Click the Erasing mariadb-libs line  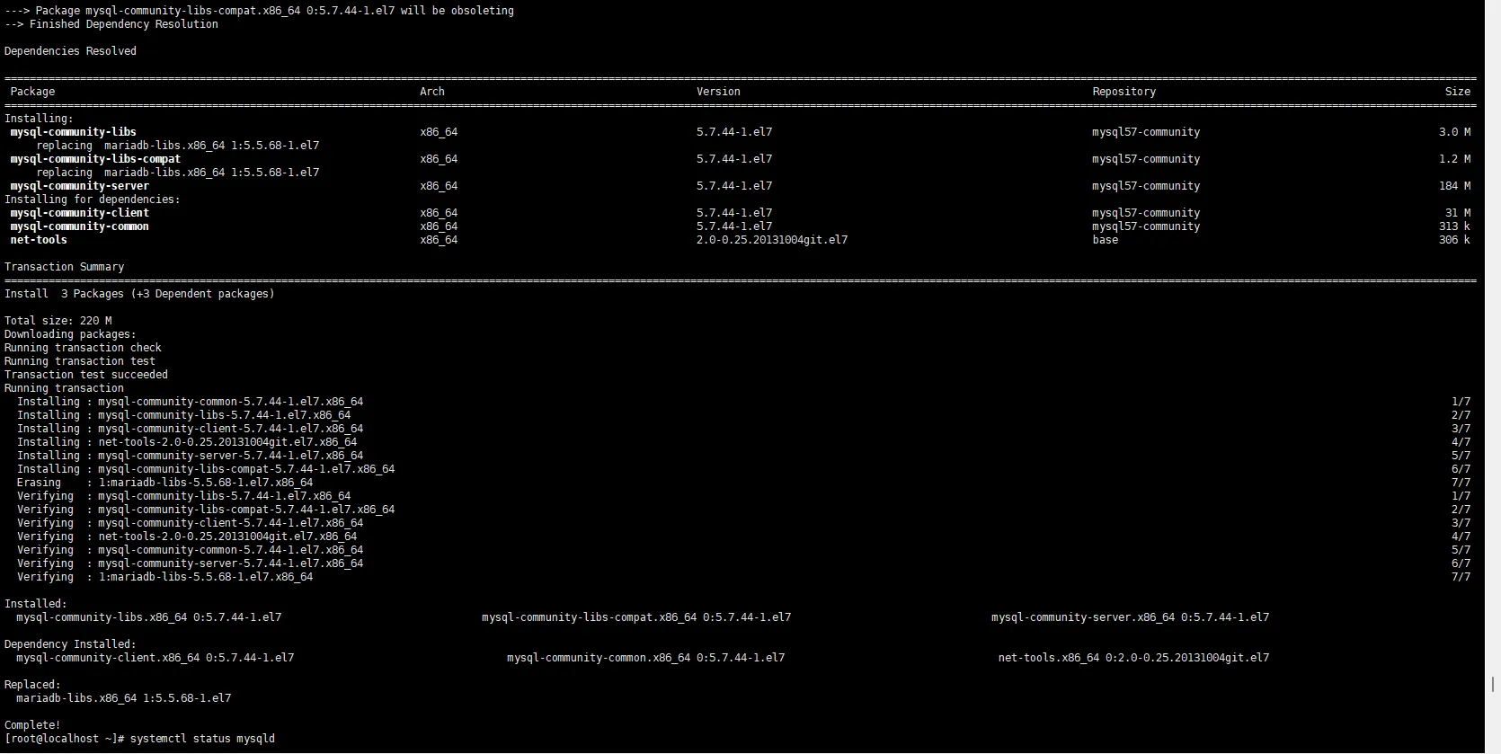[164, 483]
